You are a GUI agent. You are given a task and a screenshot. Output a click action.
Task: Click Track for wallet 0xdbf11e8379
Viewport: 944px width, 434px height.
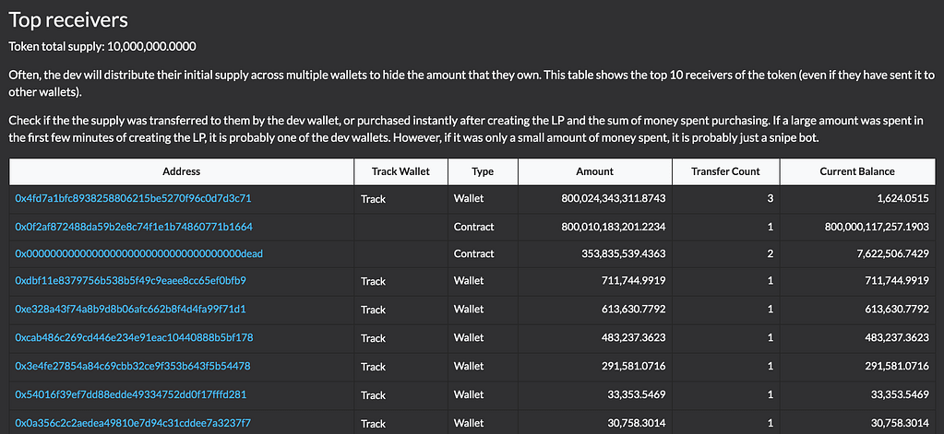374,281
